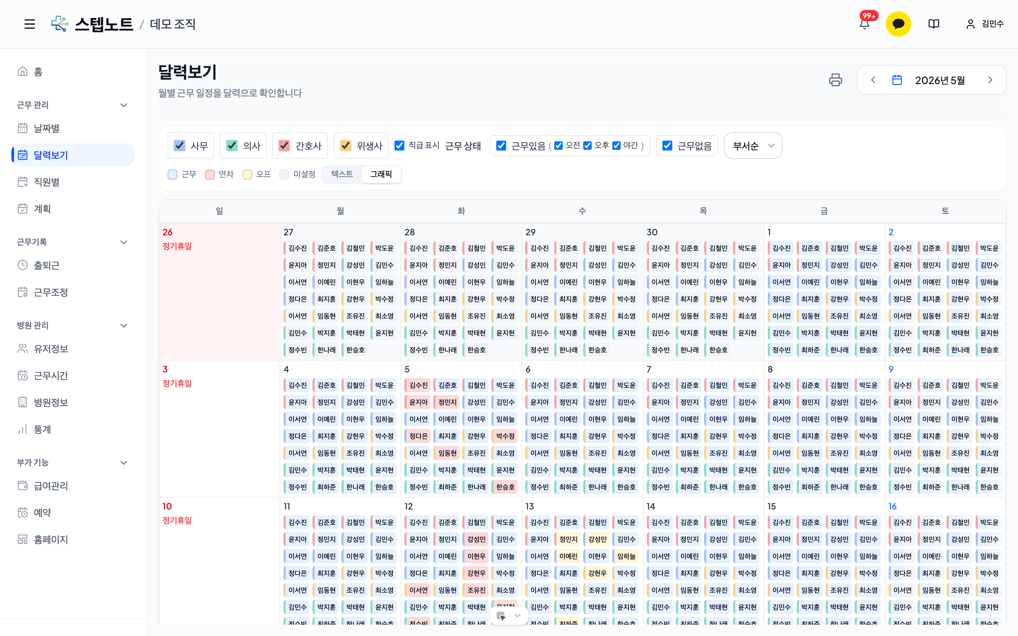Collapse the 병원 관리 section
The height and width of the screenshot is (636, 1018).
coord(124,325)
